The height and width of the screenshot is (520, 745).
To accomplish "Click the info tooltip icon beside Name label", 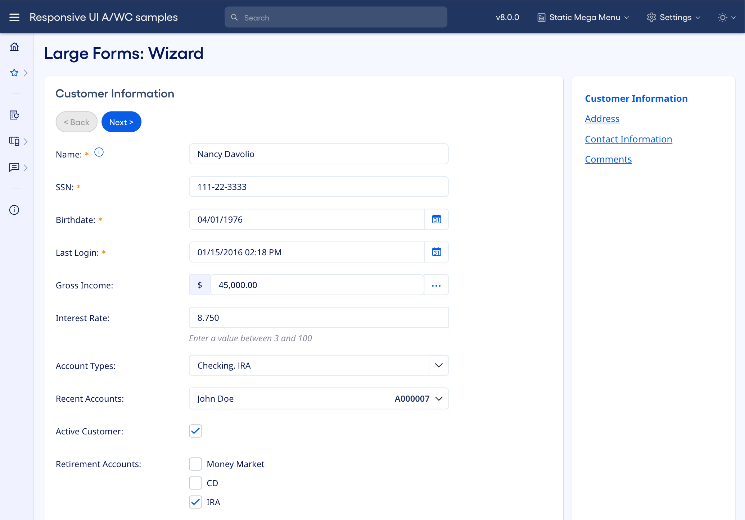I will (x=99, y=152).
